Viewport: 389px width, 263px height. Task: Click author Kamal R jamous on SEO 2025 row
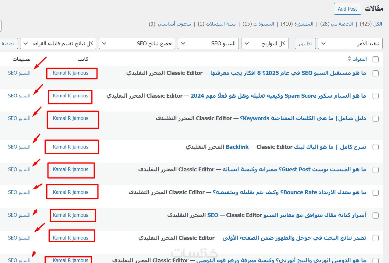click(x=71, y=73)
